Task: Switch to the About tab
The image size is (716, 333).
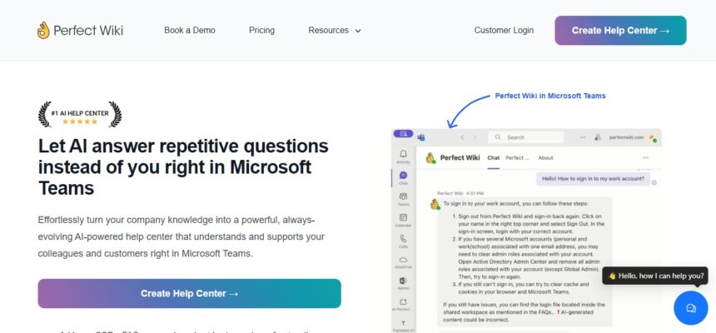Action: click(545, 157)
